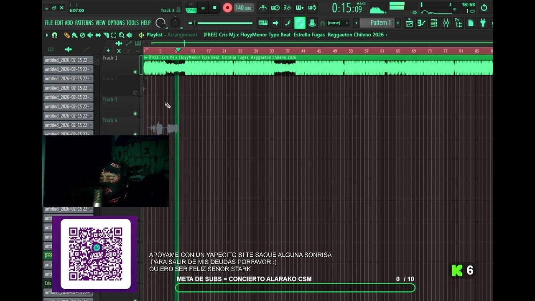
Task: Click the wait for input icon
Action: pos(275,8)
